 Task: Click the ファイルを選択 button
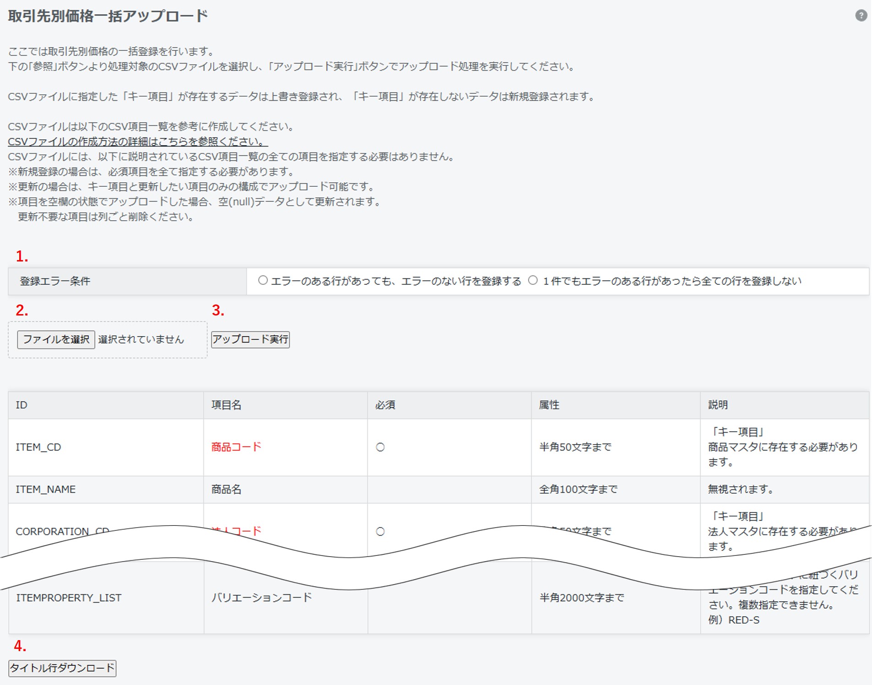(56, 339)
